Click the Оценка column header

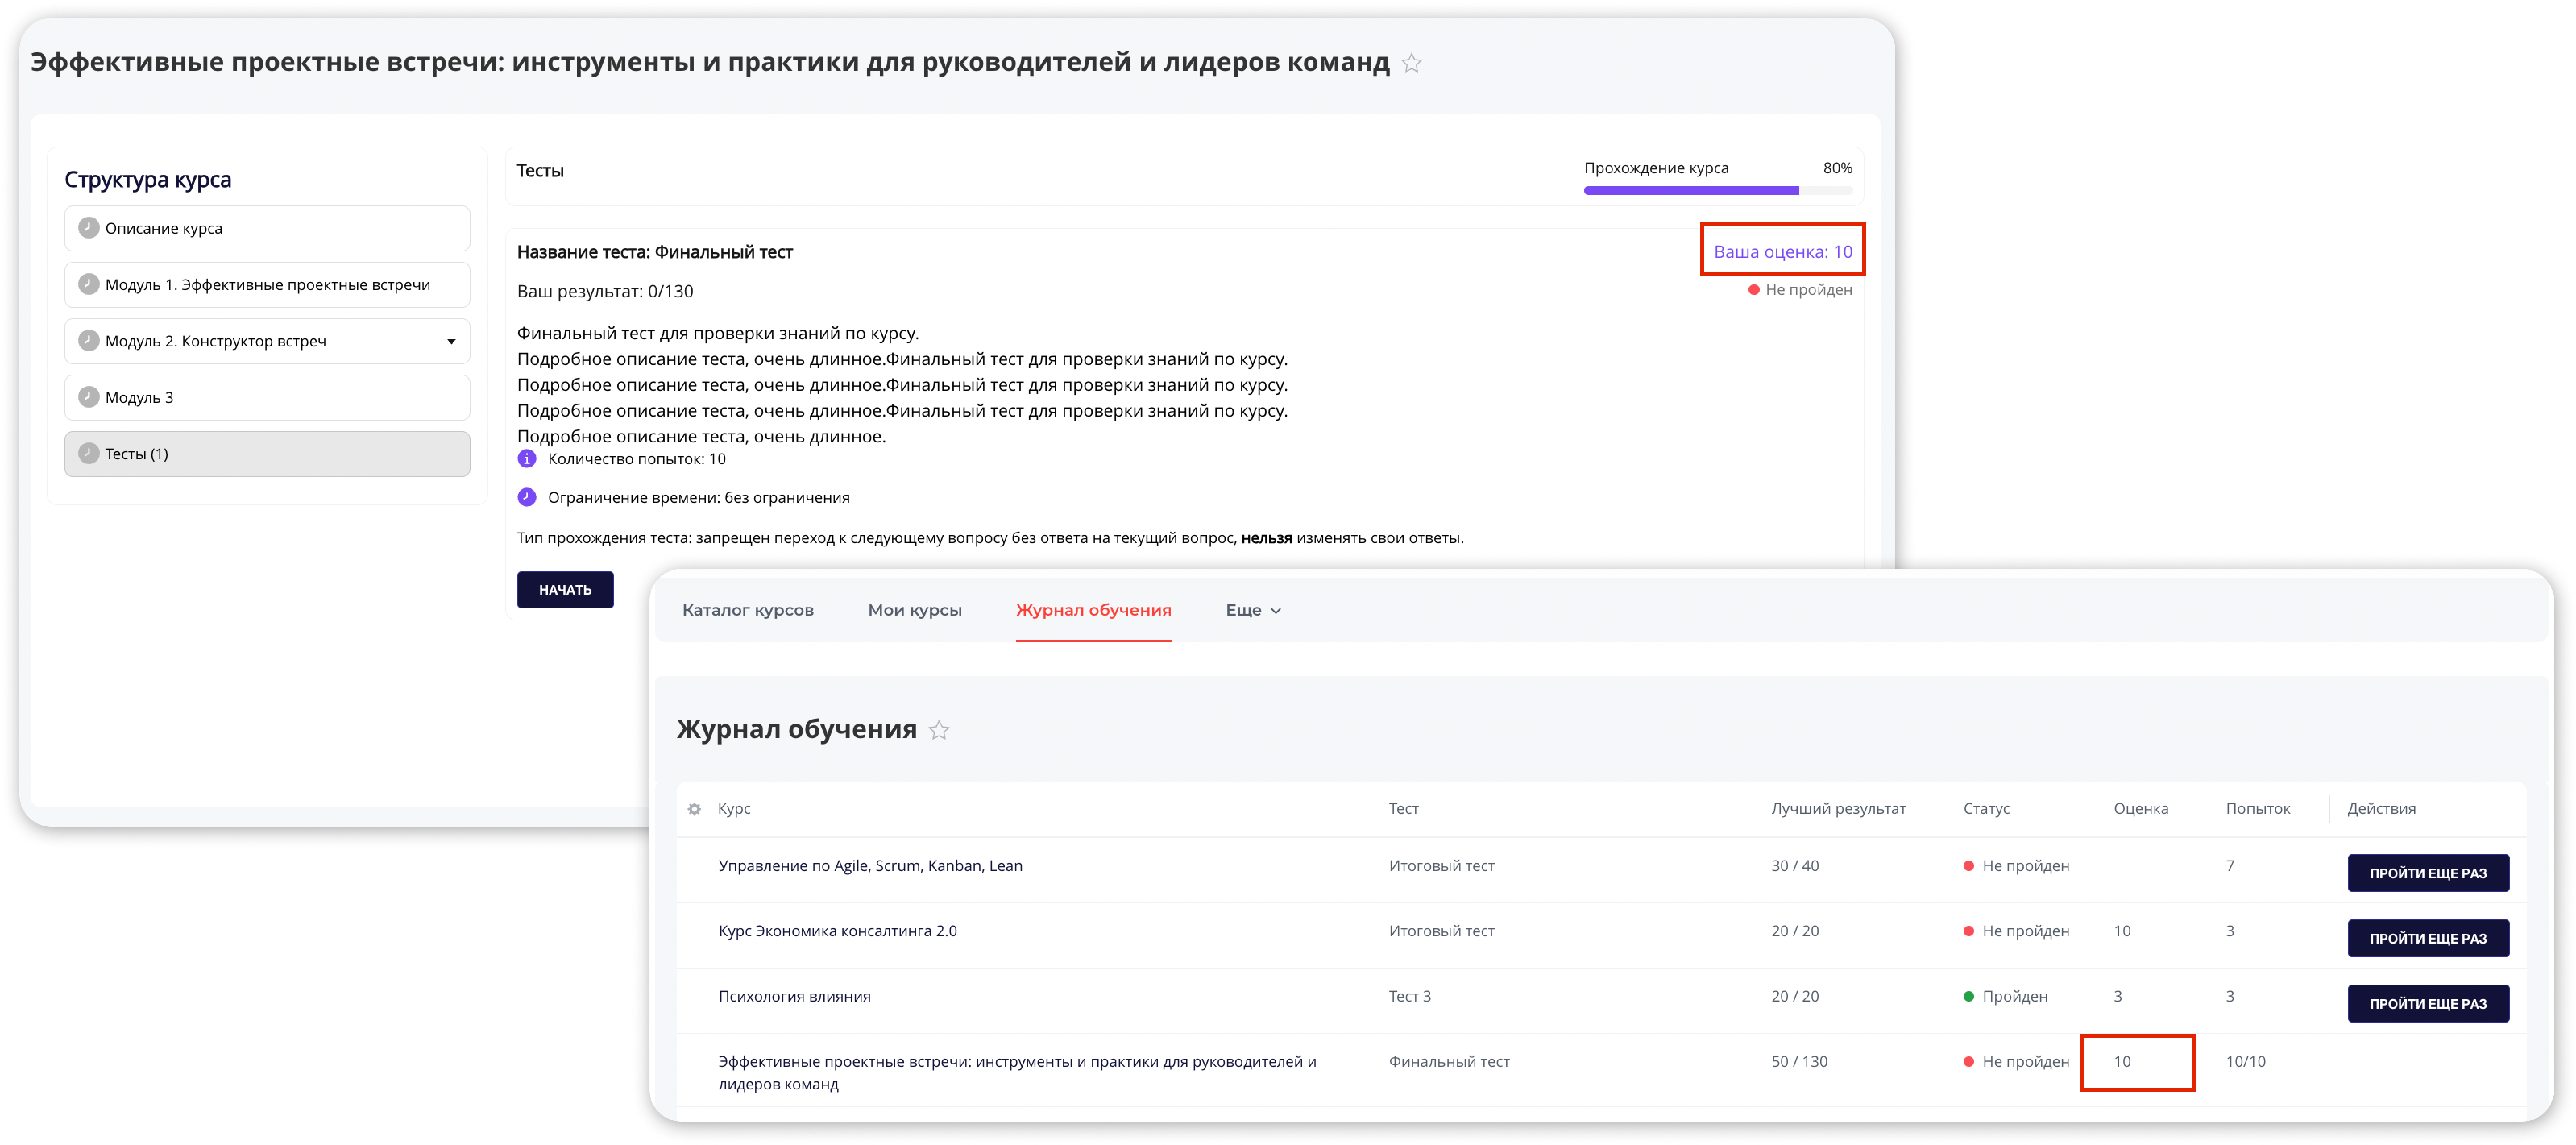pyautogui.click(x=2140, y=809)
